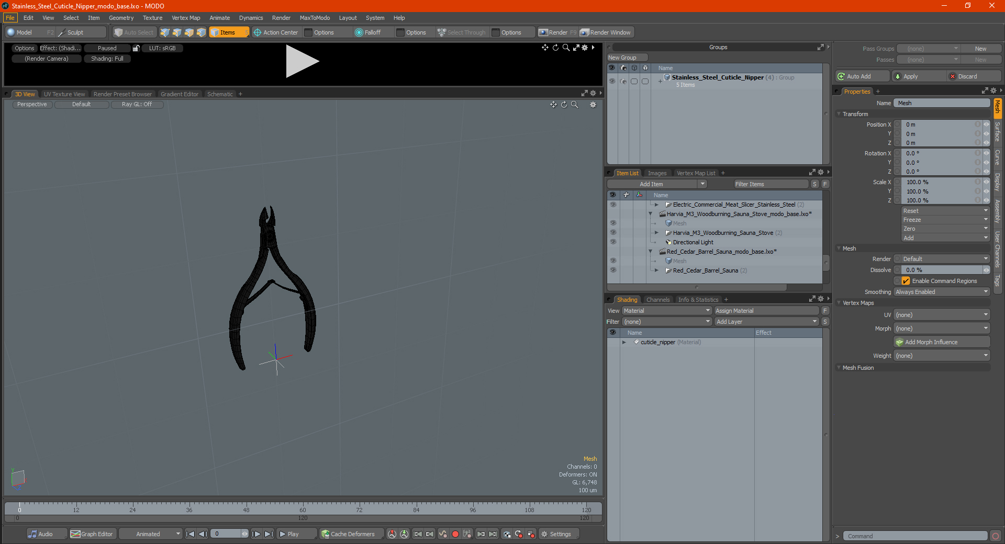The image size is (1005, 544).
Task: Jump to last frame on timeline
Action: coord(269,534)
